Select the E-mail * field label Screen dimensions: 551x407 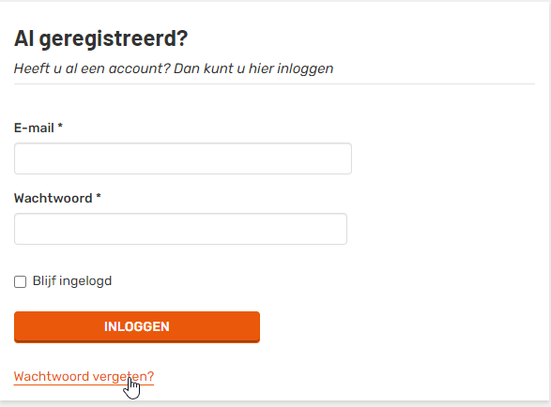coord(38,128)
